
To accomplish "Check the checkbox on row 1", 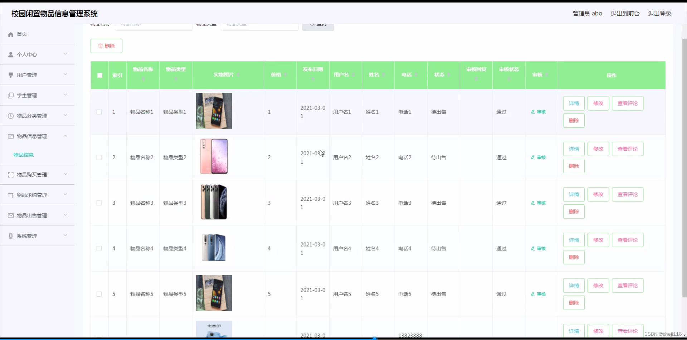I will [99, 112].
